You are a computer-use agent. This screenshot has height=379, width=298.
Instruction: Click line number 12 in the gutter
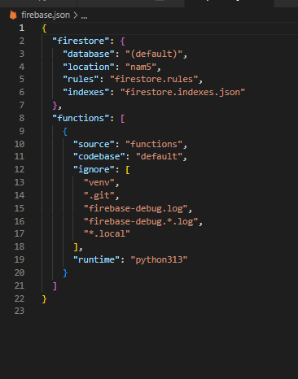tap(20, 169)
